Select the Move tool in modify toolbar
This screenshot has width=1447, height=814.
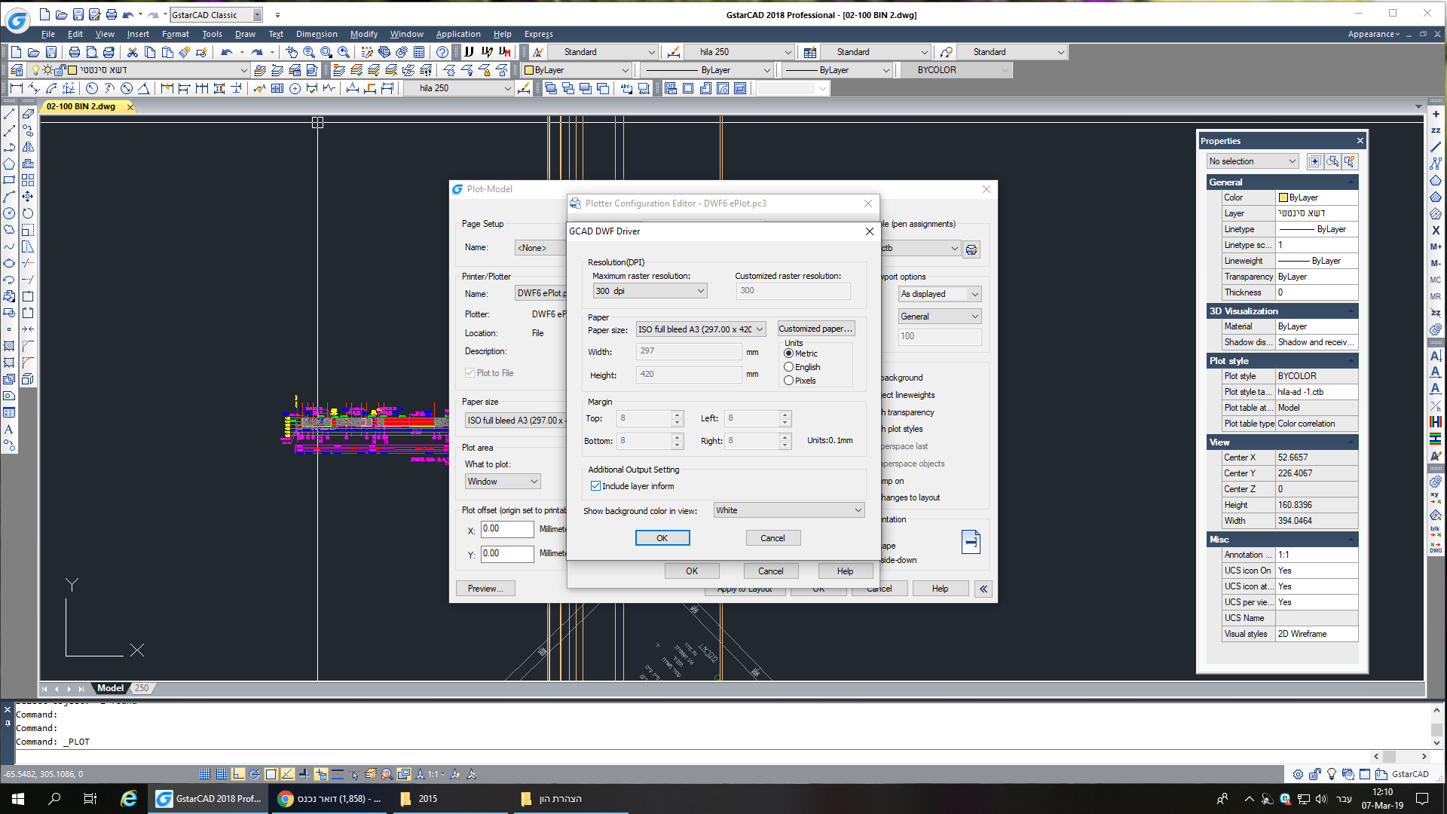click(28, 197)
